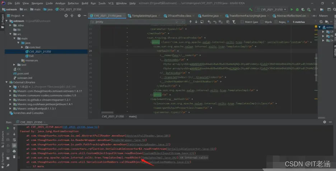Open Project panel settings gear
Screen dimensions: 336x171
pos(79,16)
